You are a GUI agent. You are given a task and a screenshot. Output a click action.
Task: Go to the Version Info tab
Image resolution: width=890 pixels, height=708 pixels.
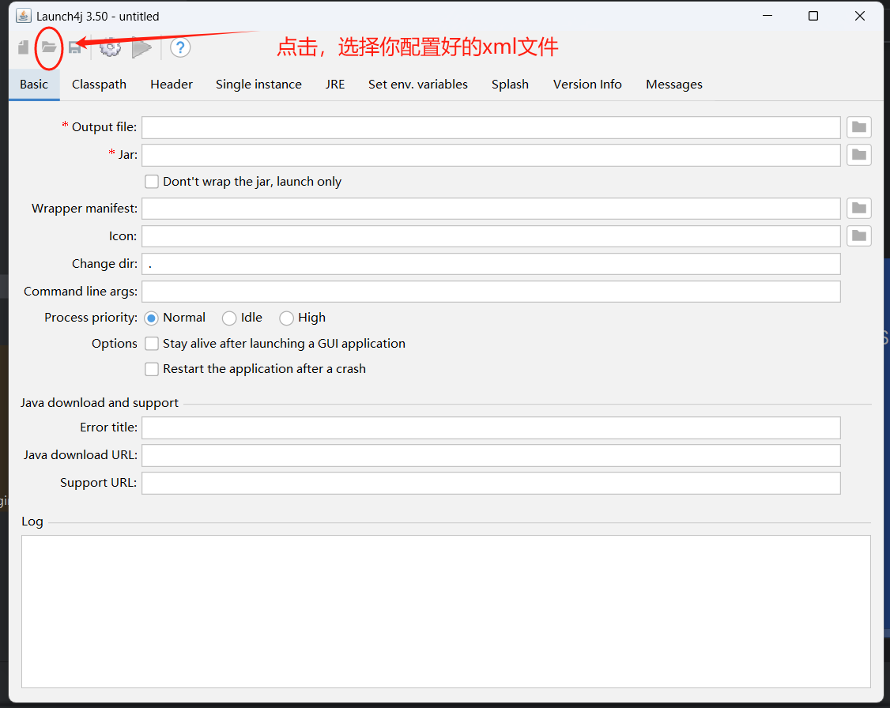pyautogui.click(x=587, y=85)
